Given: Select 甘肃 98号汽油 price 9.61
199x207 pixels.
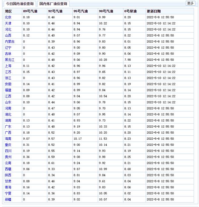Looking at the screenshot, I should [102, 181].
